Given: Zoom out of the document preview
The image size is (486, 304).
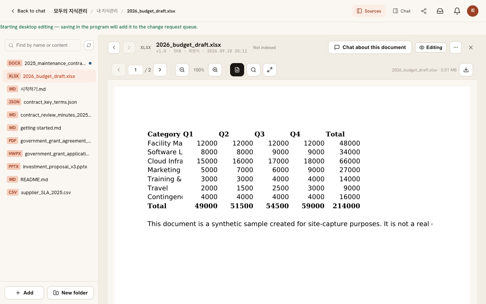Looking at the screenshot, I should click(182, 70).
